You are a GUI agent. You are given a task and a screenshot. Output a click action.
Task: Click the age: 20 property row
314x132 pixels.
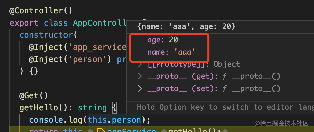click(x=162, y=40)
